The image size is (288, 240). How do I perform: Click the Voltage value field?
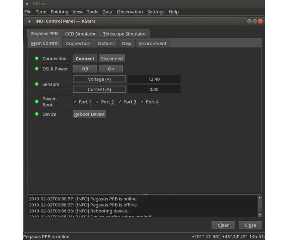[154, 79]
